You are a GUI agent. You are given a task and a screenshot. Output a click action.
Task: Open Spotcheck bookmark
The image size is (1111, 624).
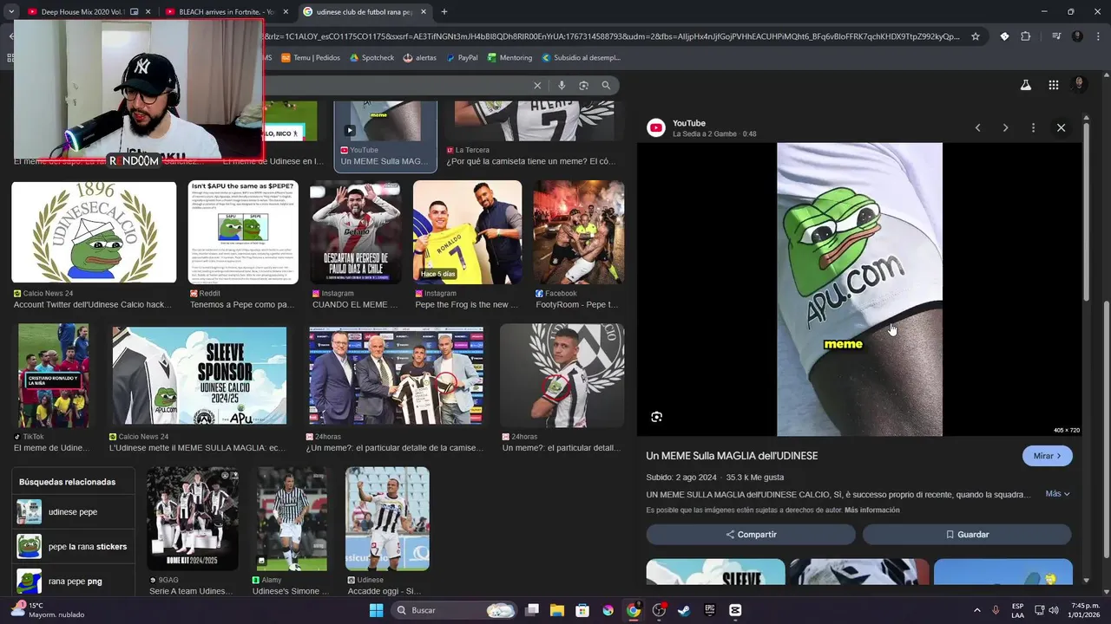tap(371, 58)
